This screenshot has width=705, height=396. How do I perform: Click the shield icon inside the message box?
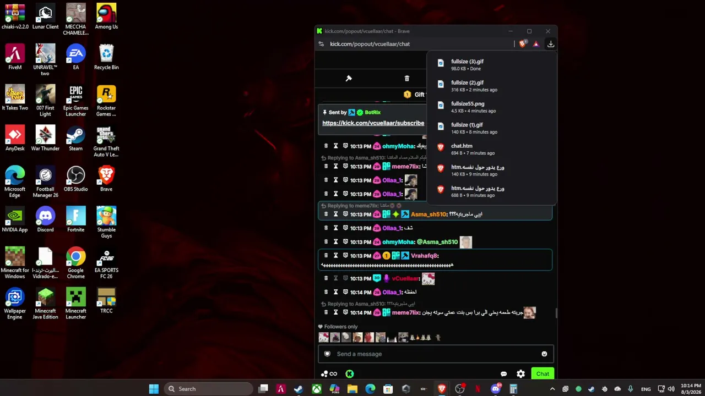327,354
